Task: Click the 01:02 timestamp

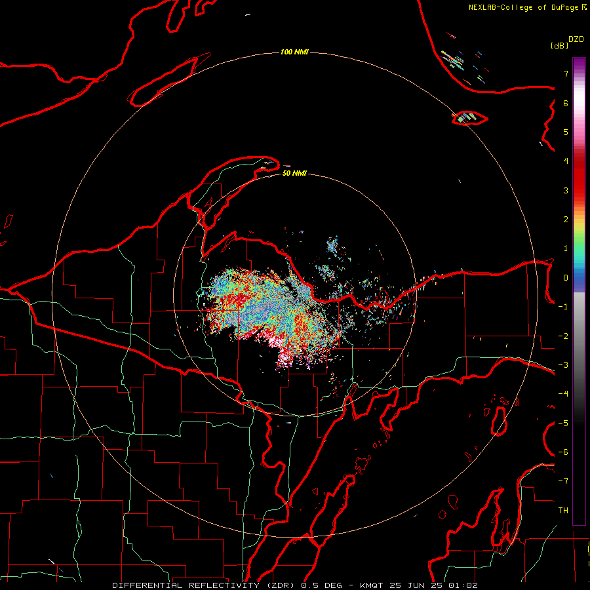Action: pos(463,585)
